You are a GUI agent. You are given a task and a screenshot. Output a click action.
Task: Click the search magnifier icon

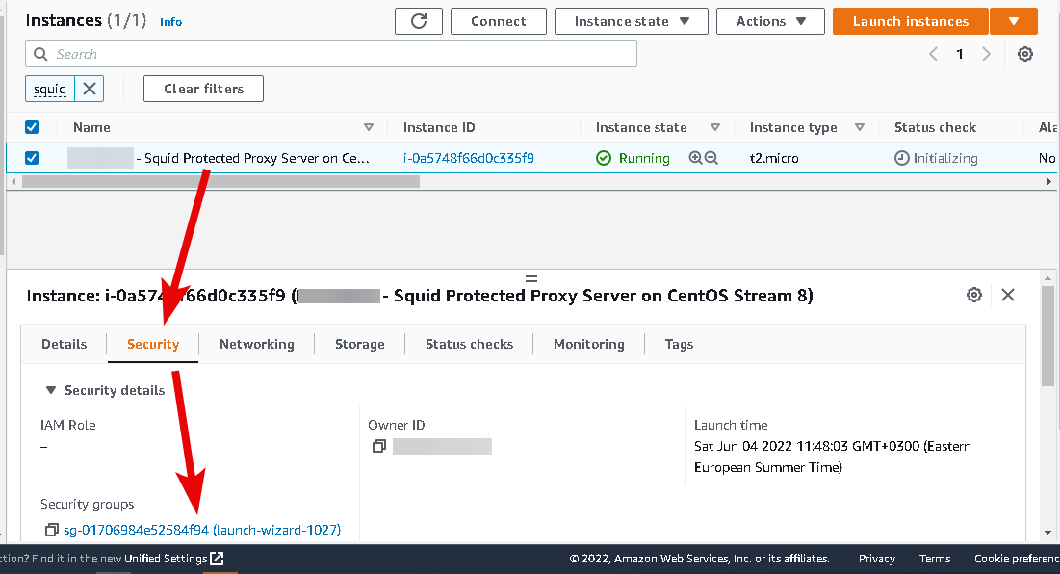pyautogui.click(x=40, y=54)
